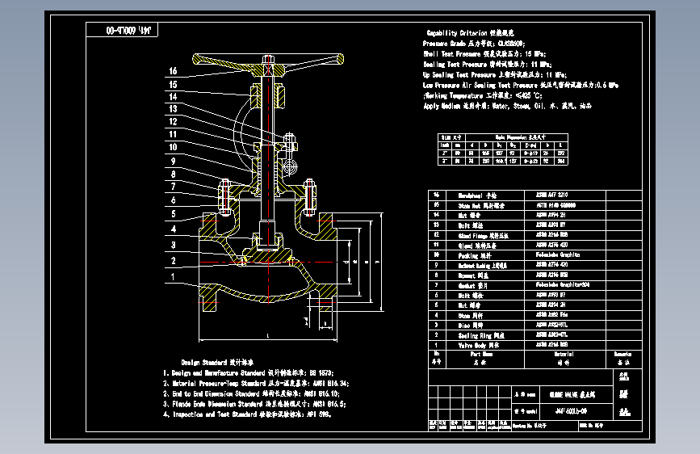Click the 'Material' column header
The image size is (700, 454).
[x=564, y=359]
